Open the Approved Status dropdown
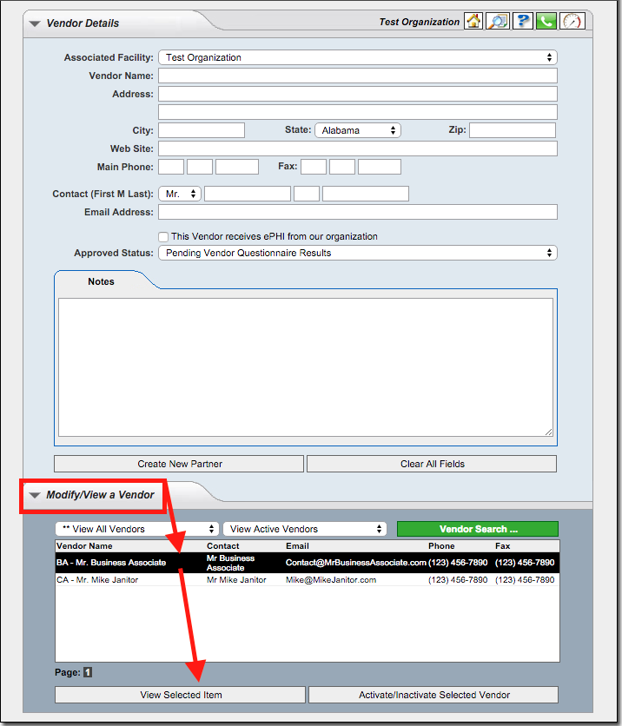The image size is (622, 726). [358, 254]
